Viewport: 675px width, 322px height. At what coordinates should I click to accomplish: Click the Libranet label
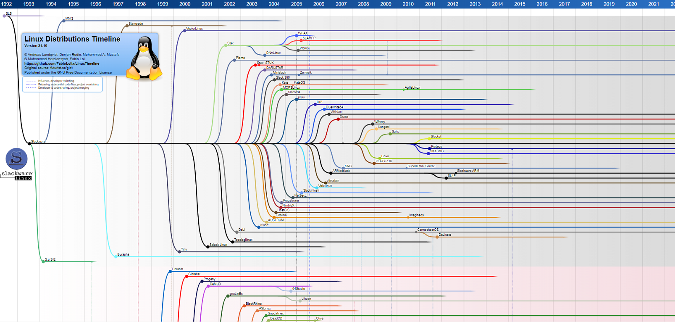pos(178,269)
